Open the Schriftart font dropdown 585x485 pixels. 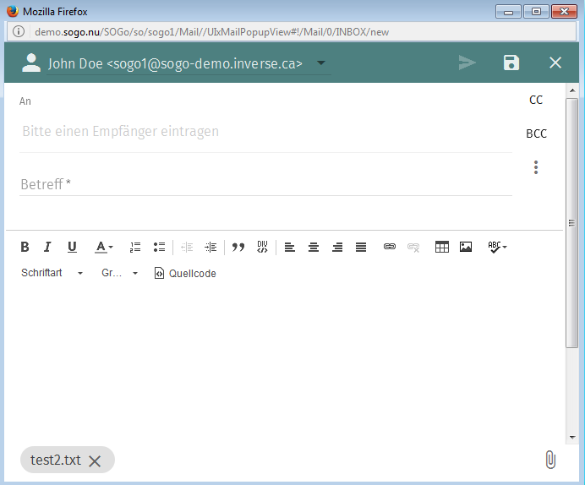(52, 273)
